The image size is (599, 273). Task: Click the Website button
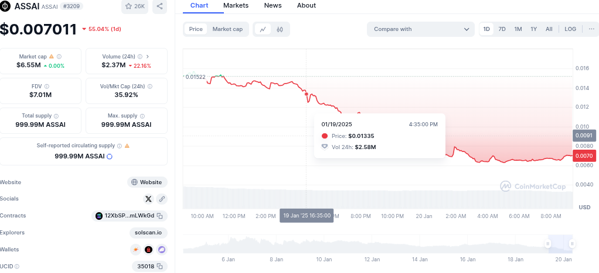point(147,182)
